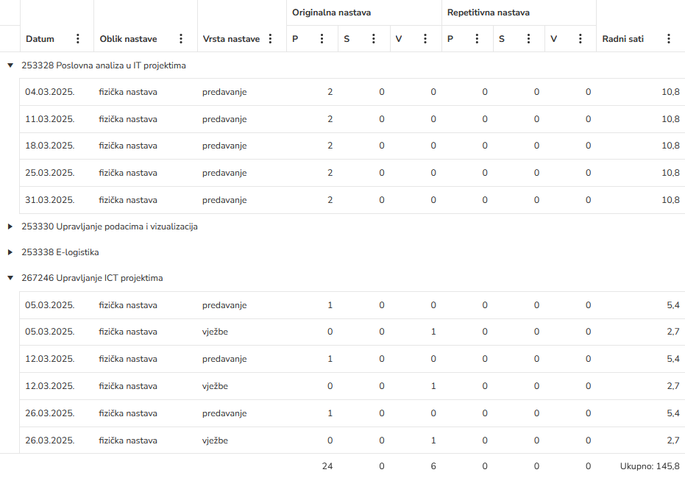Viewport: 685px width, 478px height.
Task: Collapse the Upravljanje ICT projektima group
Action: click(10, 278)
